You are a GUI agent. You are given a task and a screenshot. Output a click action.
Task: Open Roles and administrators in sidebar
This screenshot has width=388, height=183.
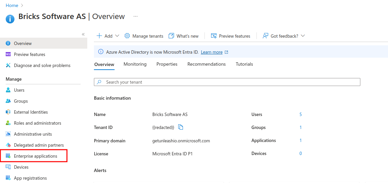point(37,123)
